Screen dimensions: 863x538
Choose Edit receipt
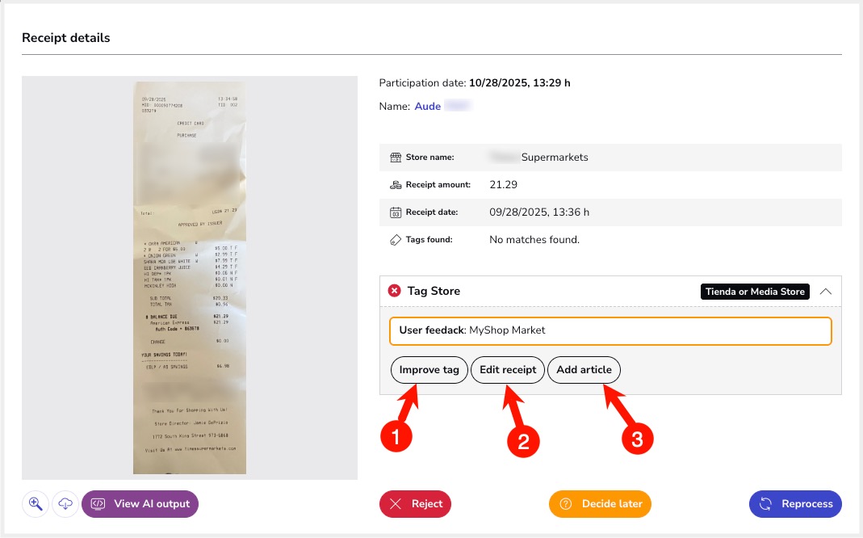coord(508,370)
